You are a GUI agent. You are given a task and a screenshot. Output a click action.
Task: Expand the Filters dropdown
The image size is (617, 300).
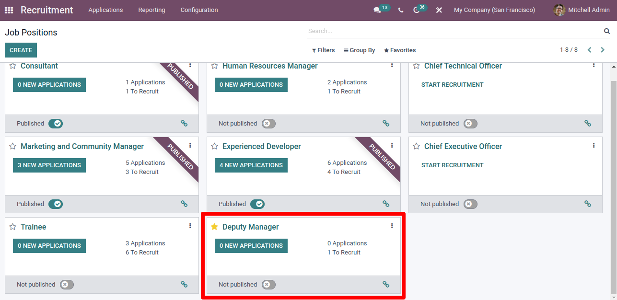(323, 50)
